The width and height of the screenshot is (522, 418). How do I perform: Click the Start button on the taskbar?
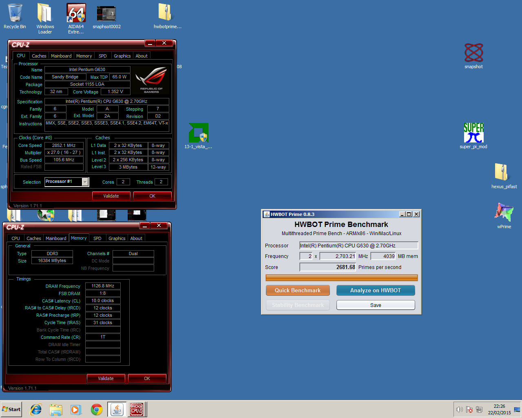(11, 409)
